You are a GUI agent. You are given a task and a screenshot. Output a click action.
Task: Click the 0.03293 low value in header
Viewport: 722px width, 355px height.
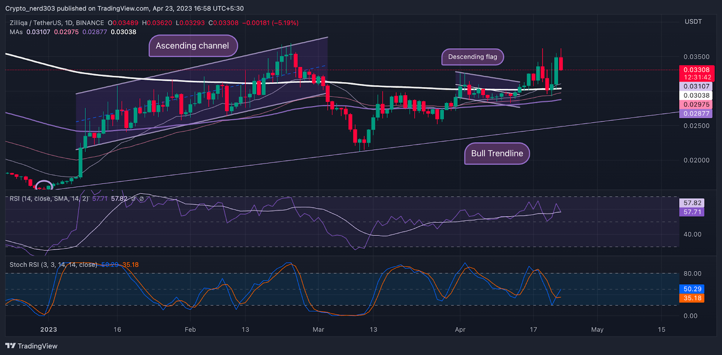pyautogui.click(x=192, y=23)
